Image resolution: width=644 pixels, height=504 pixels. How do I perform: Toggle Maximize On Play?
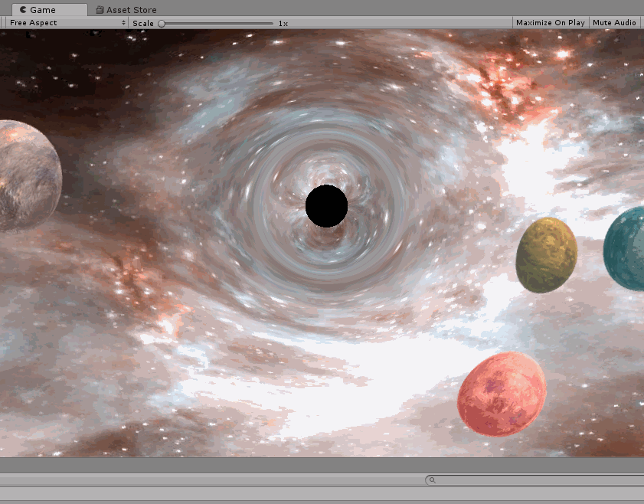[551, 23]
